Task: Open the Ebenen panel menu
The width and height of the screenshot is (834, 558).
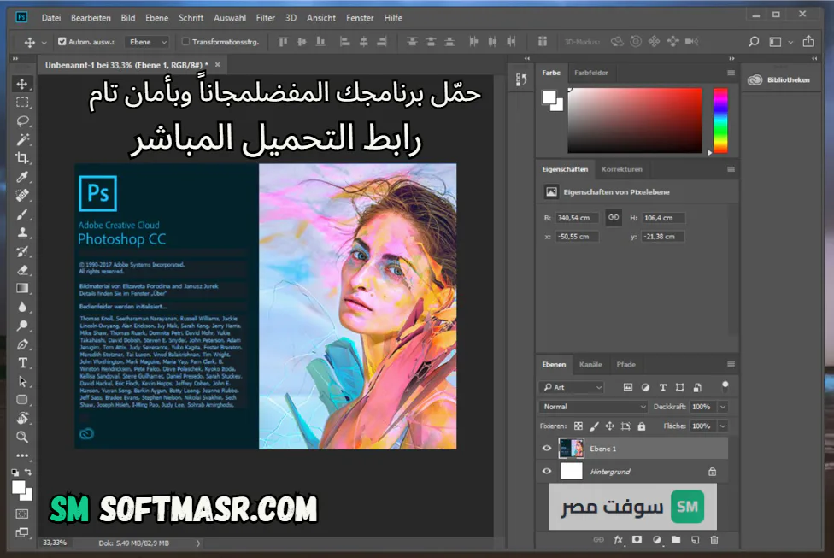Action: [731, 364]
